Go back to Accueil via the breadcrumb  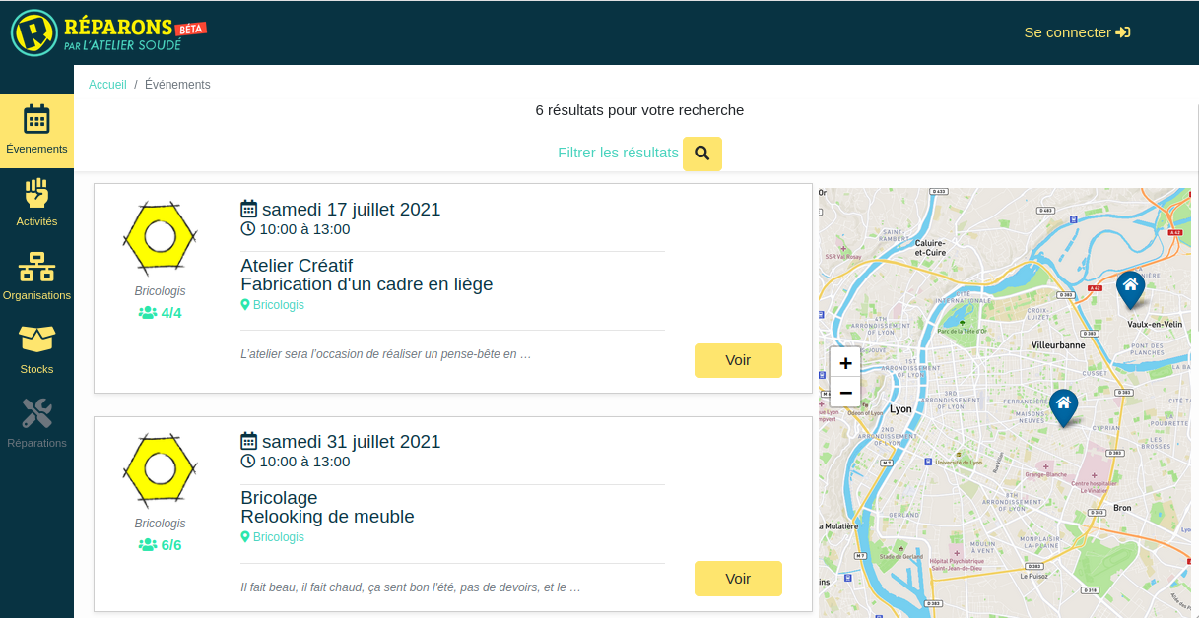107,84
